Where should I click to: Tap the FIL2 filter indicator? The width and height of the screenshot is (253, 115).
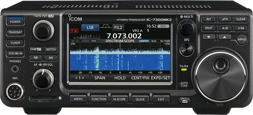tap(118, 27)
